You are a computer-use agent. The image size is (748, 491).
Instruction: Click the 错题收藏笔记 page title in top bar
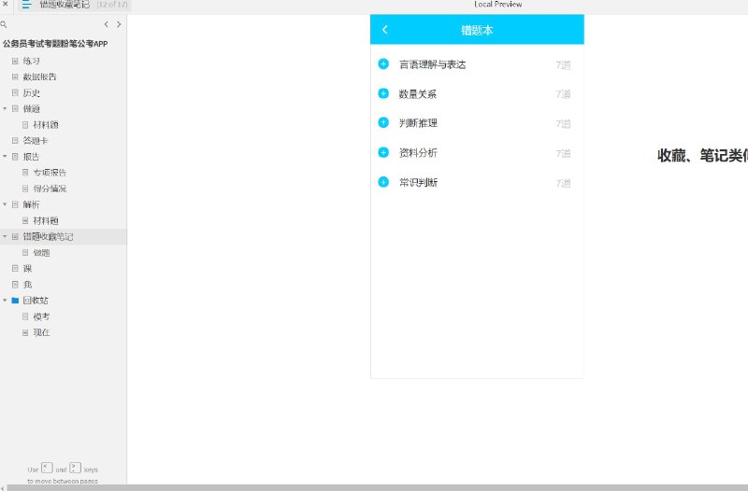coord(65,5)
